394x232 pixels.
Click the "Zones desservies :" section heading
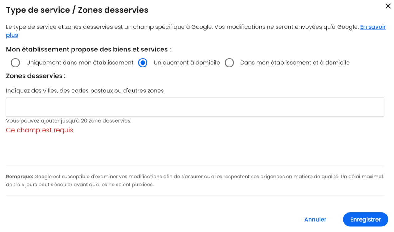(x=36, y=76)
